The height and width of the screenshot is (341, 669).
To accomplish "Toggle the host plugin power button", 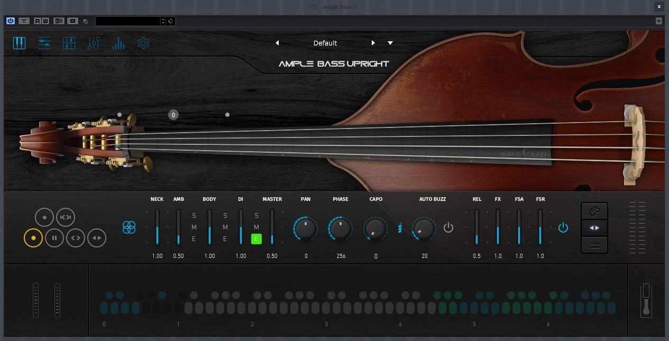I will tap(11, 21).
